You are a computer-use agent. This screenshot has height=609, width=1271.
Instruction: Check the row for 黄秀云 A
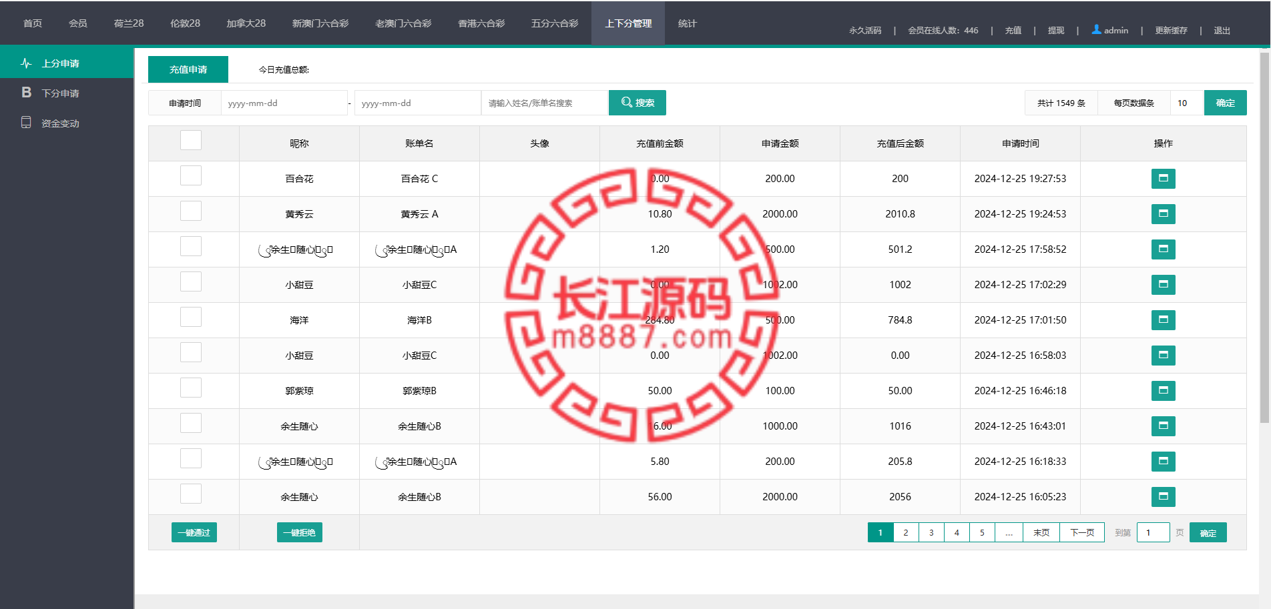point(191,211)
